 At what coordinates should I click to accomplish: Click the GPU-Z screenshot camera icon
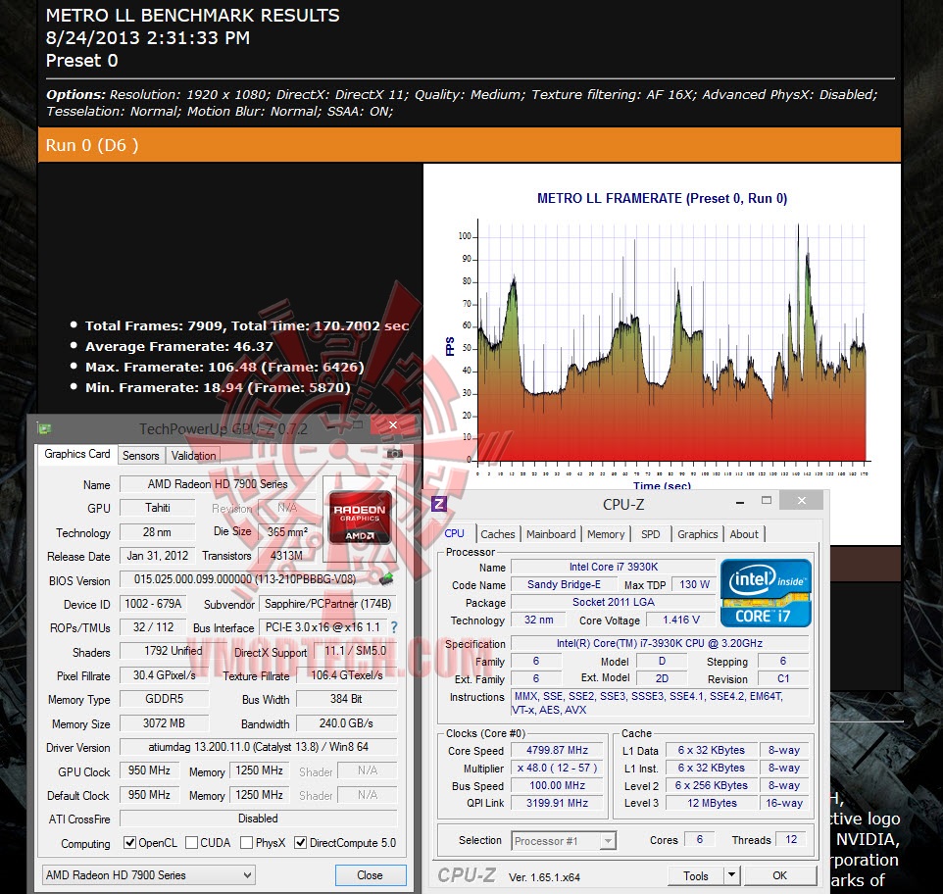394,454
